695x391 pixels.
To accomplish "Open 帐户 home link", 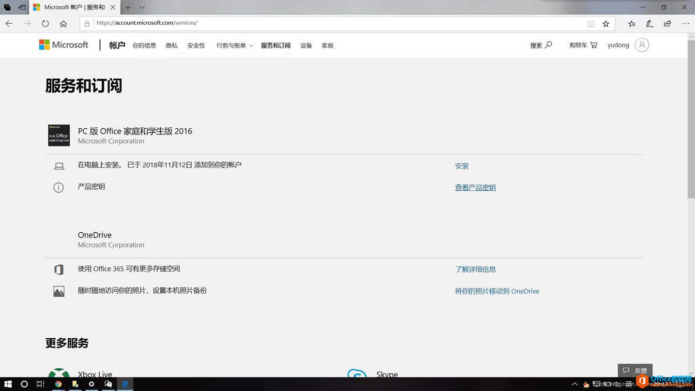I will (117, 46).
